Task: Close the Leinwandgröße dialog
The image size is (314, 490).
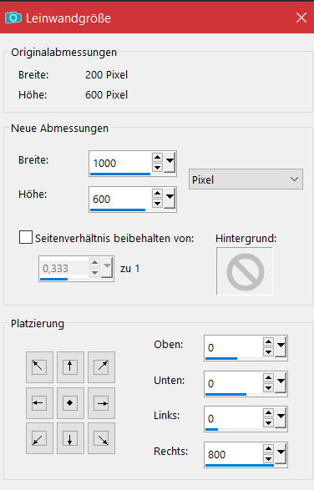Action: (x=301, y=18)
